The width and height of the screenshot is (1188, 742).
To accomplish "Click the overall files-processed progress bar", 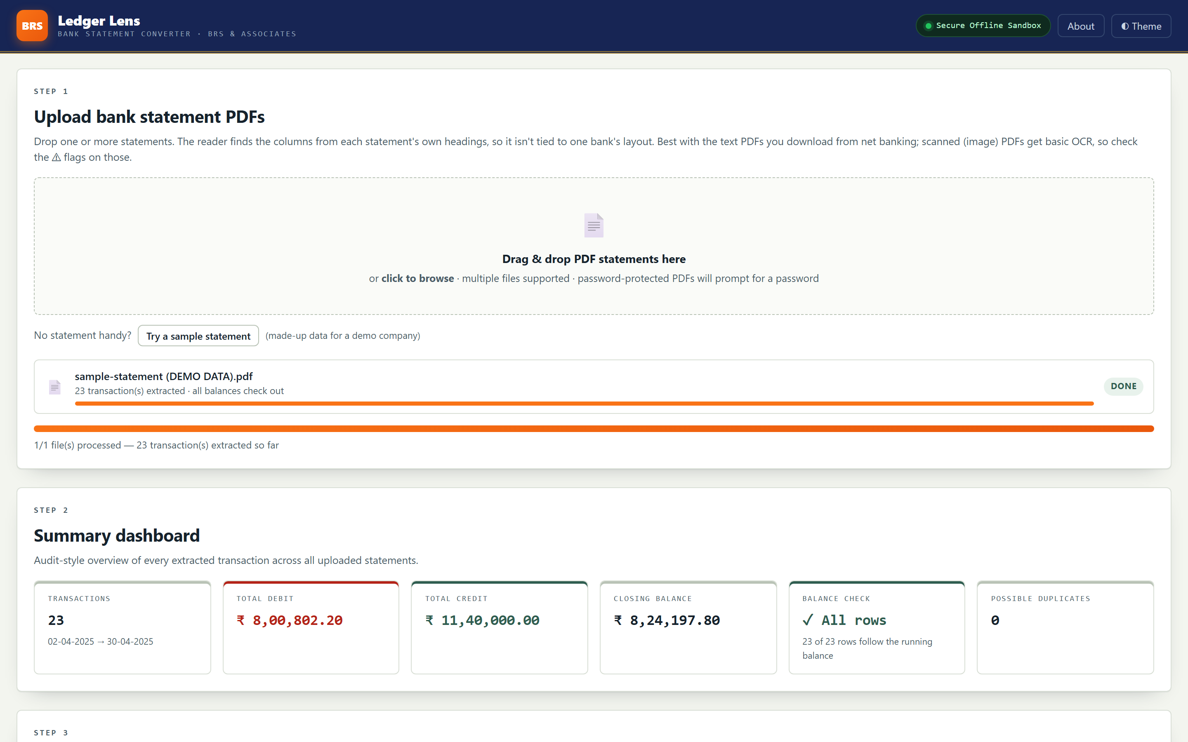I will tap(594, 429).
